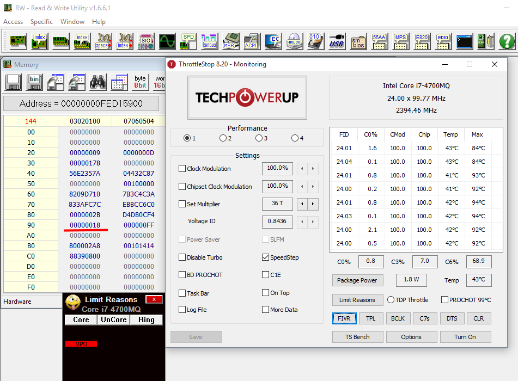Increase Set Multiplier with right arrow
The height and width of the screenshot is (381, 518).
tap(313, 204)
